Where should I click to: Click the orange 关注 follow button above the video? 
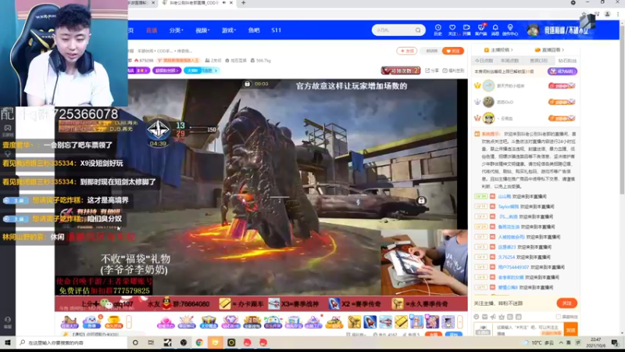click(x=453, y=51)
